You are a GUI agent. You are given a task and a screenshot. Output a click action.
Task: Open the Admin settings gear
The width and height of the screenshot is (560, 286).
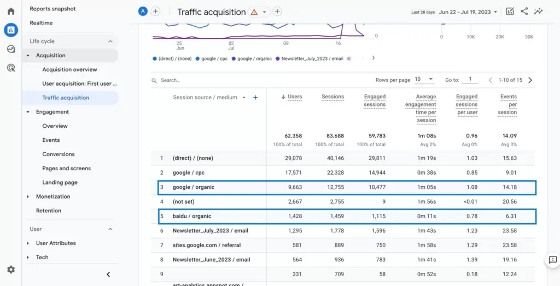click(x=11, y=270)
